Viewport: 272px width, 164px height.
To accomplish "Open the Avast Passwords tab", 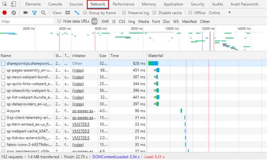I will pos(244,4).
